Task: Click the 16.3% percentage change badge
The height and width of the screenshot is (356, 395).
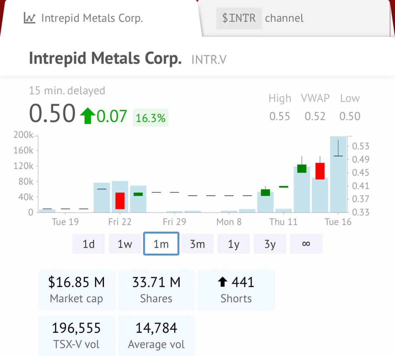Action: coord(150,117)
